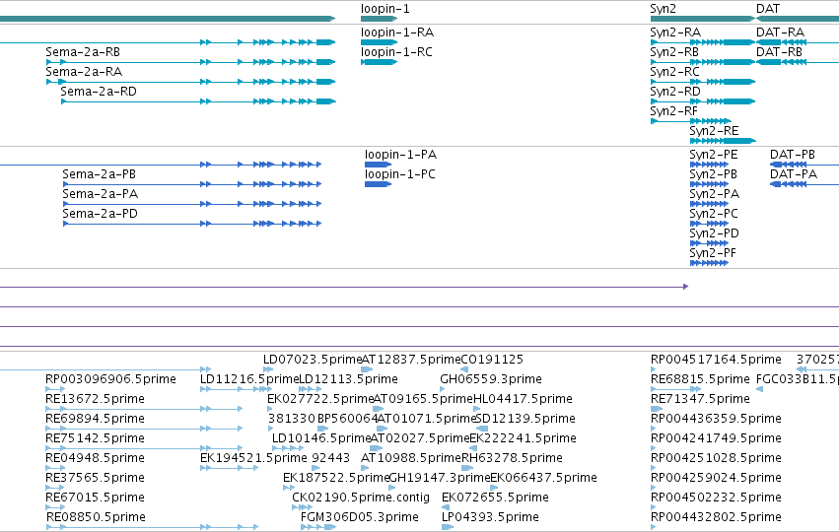839x532 pixels.
Task: Select EST RE13672.5prime
Action: (x=95, y=399)
